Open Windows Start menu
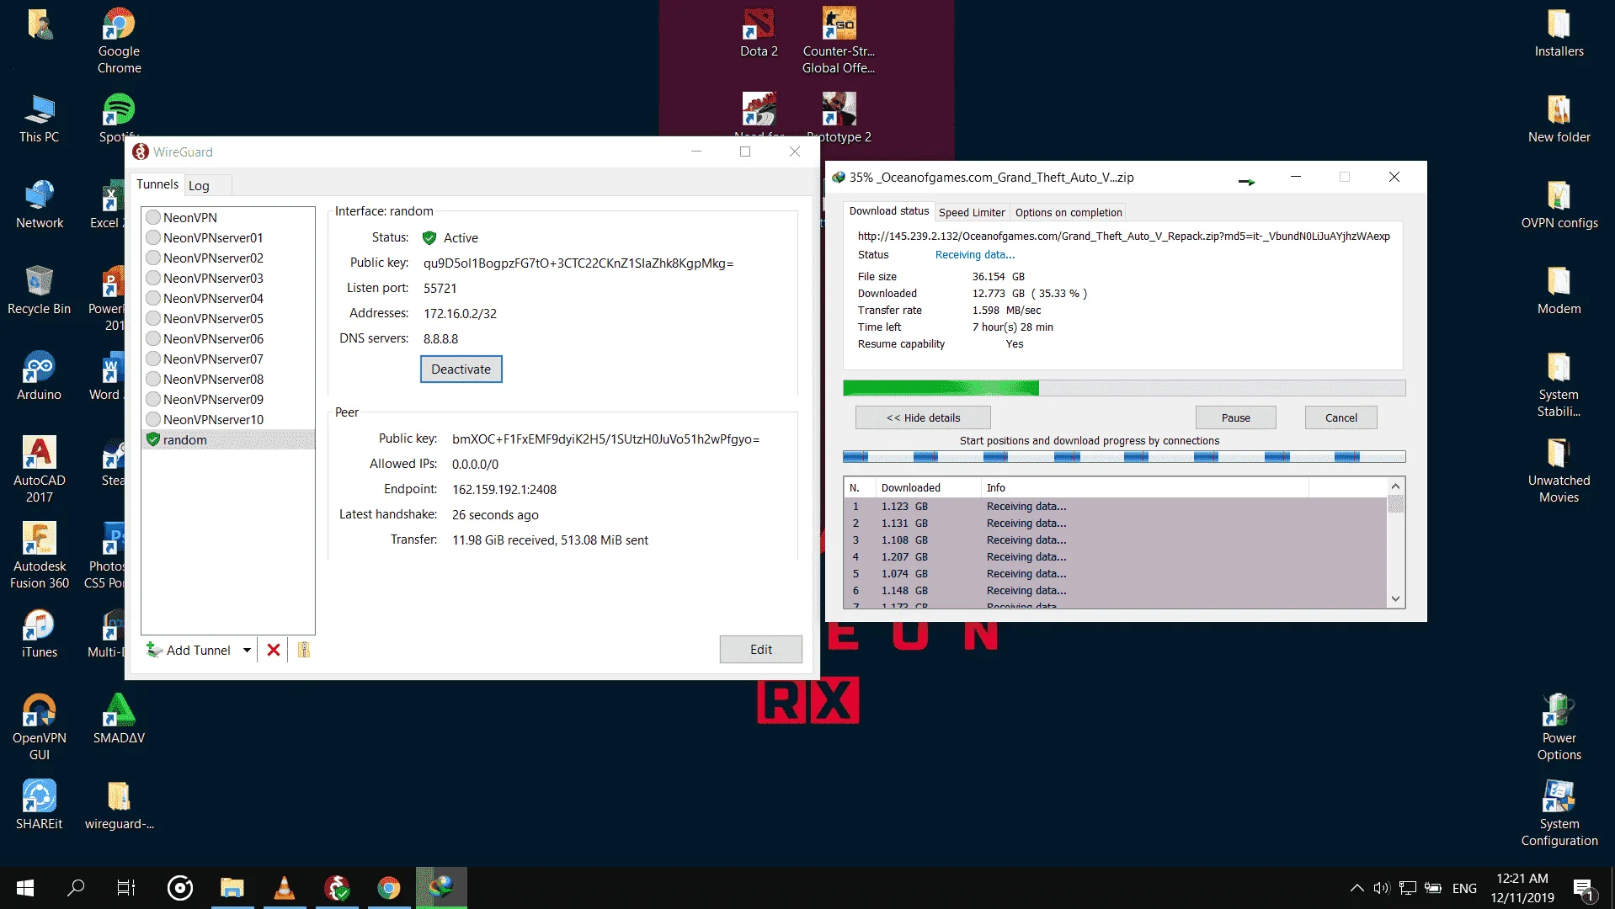1615x909 pixels. [25, 888]
